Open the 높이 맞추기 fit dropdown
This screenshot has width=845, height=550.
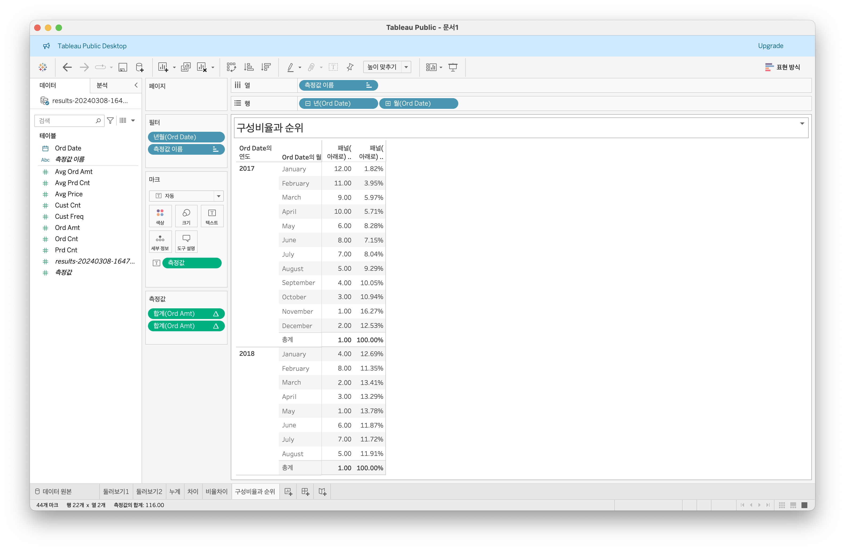point(406,67)
